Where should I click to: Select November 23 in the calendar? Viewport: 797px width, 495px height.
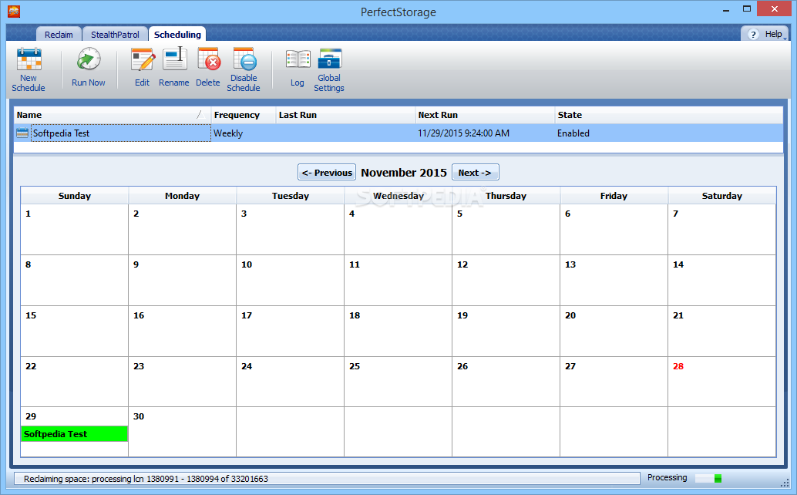(182, 382)
